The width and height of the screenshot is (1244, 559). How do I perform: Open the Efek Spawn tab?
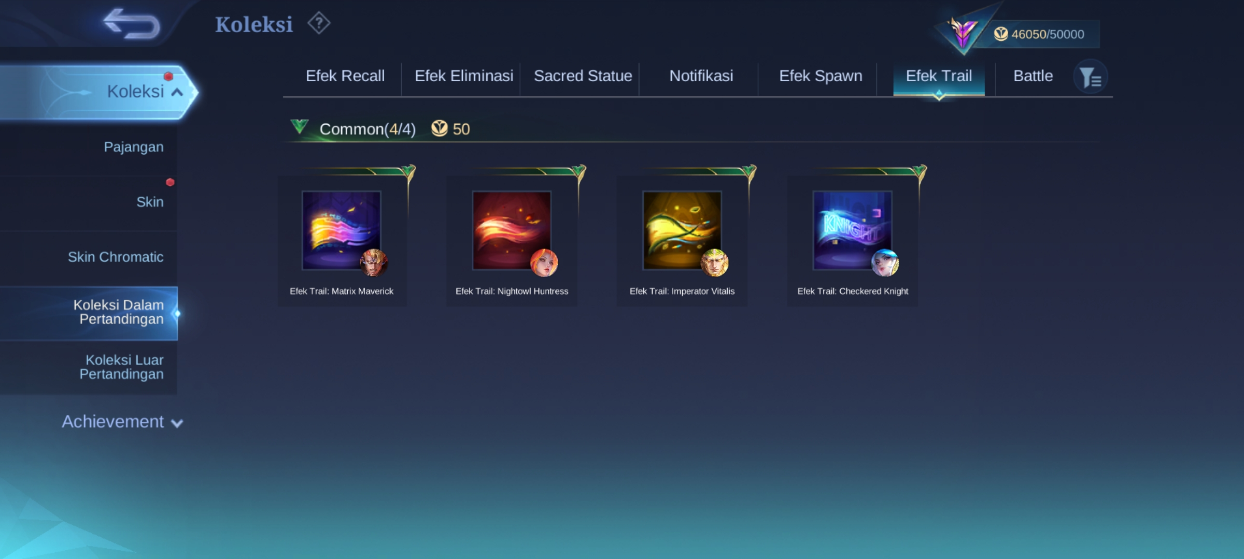821,76
